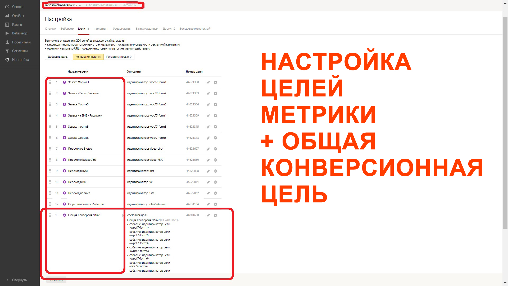The width and height of the screenshot is (508, 286).
Task: Delete goal Заявка Форма5
Action: click(215, 127)
